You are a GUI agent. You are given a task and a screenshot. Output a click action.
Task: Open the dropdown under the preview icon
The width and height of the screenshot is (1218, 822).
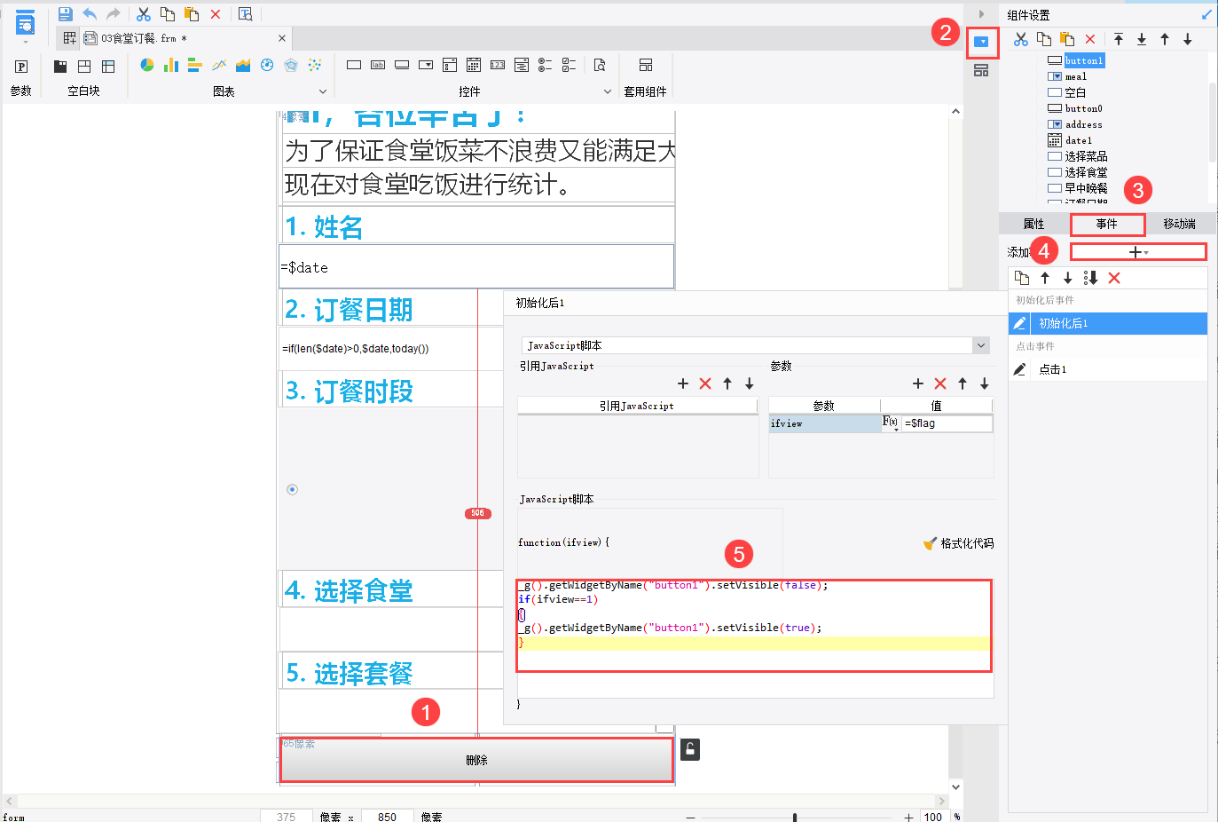(x=25, y=42)
